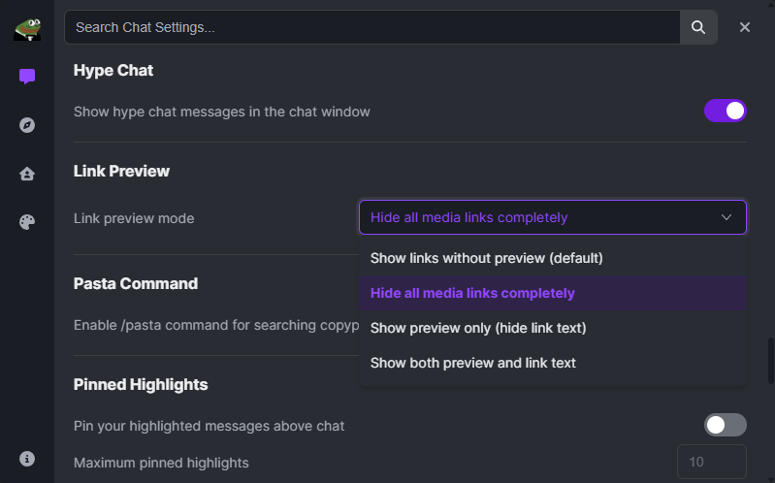The image size is (775, 483).
Task: Click the Maximum pinned highlights number field
Action: pos(711,463)
